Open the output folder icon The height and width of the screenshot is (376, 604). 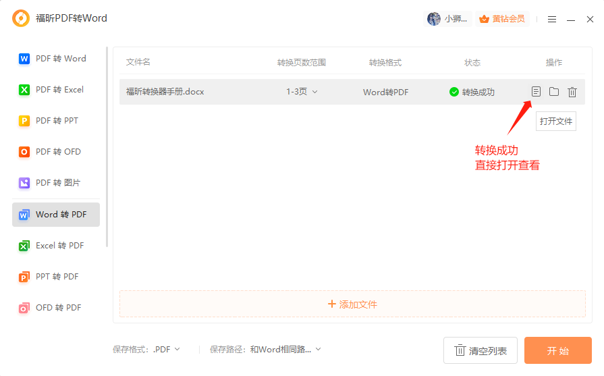pyautogui.click(x=554, y=92)
